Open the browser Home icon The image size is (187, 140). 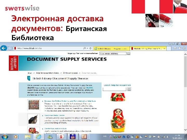[x=175, y=48]
